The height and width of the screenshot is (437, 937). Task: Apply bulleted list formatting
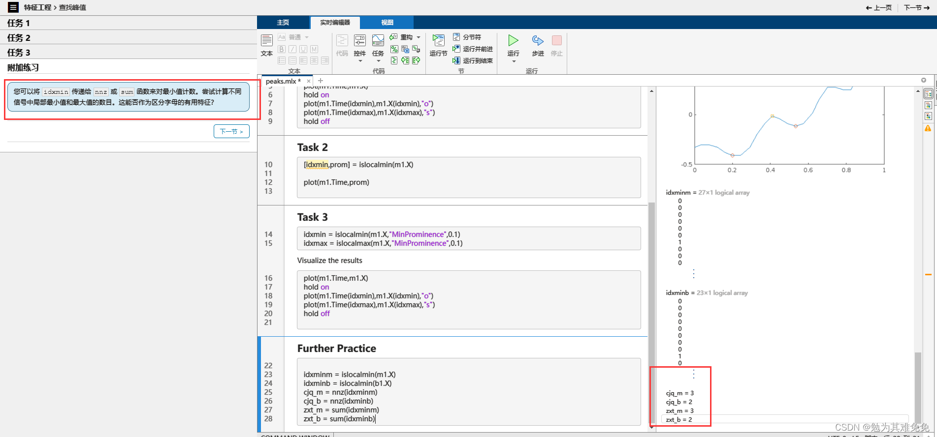click(282, 60)
